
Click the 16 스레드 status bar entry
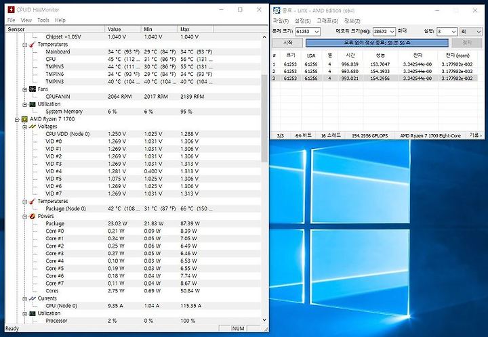[331, 136]
